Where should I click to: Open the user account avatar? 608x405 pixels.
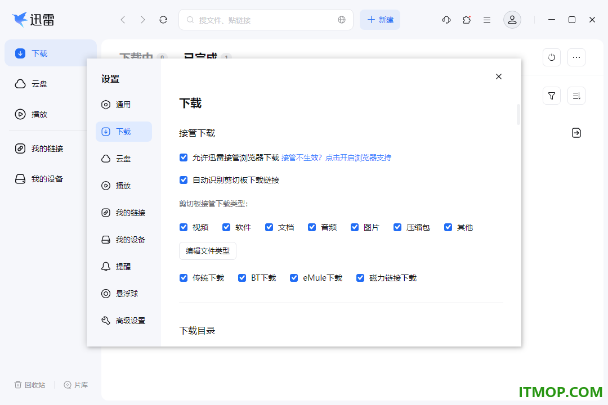point(512,20)
